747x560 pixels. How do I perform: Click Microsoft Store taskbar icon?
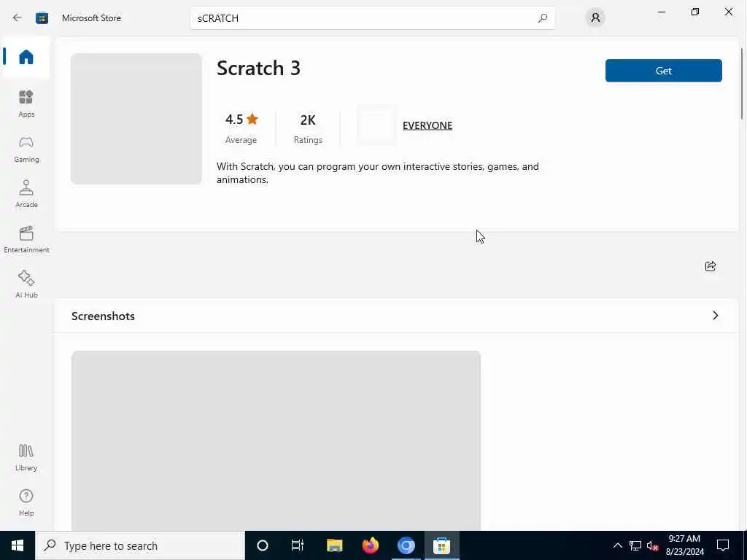click(x=441, y=545)
